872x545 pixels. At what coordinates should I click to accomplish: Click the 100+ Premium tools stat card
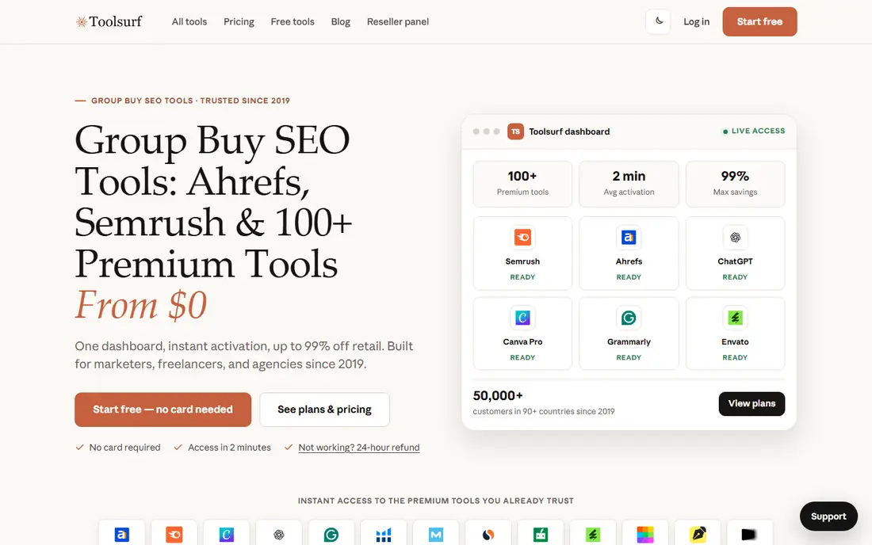(x=522, y=184)
